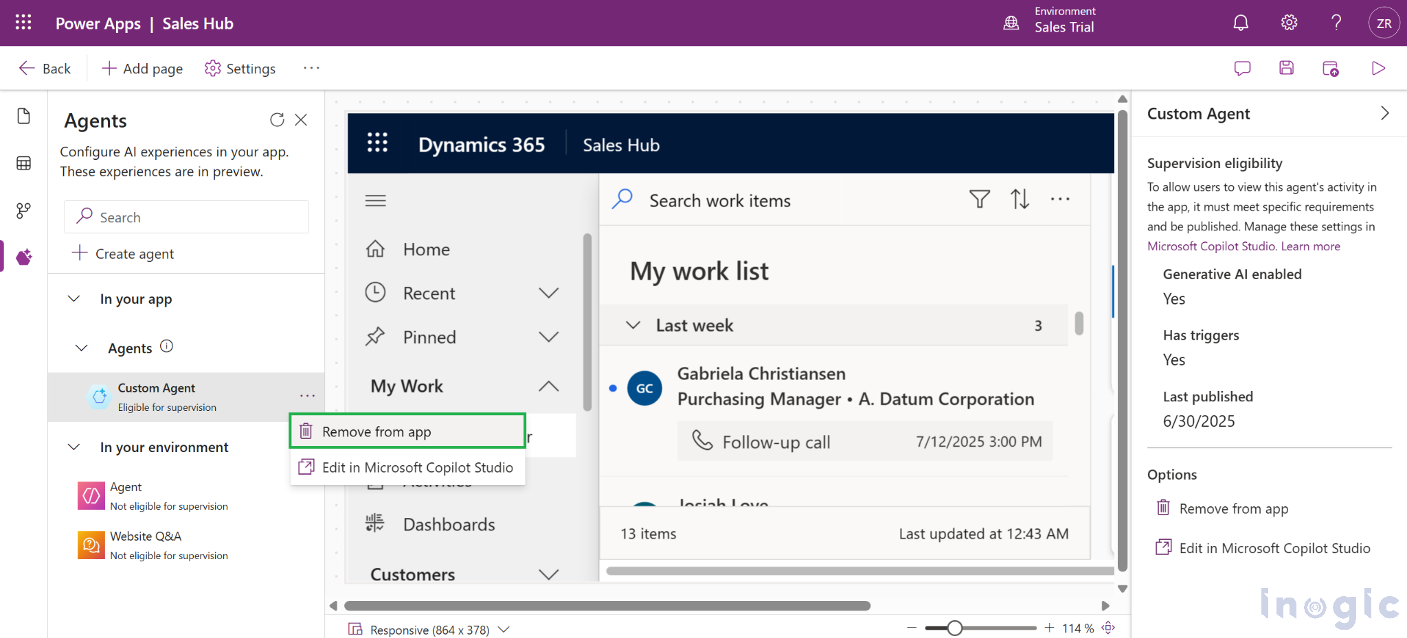1407x638 pixels.
Task: Go to Home in the site map
Action: click(x=426, y=249)
